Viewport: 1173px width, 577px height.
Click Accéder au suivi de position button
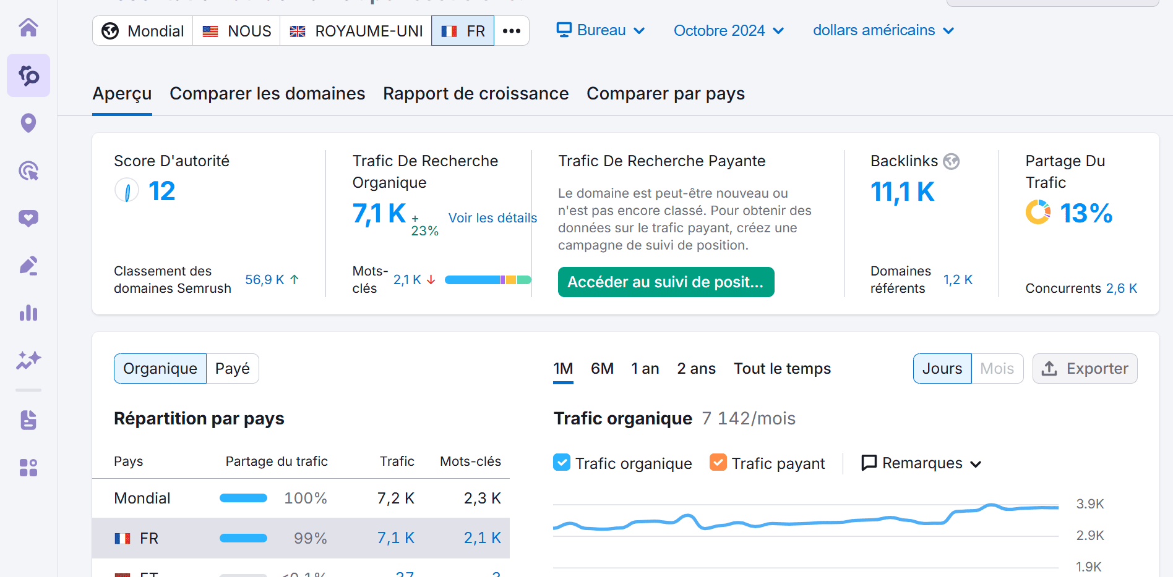pos(666,282)
